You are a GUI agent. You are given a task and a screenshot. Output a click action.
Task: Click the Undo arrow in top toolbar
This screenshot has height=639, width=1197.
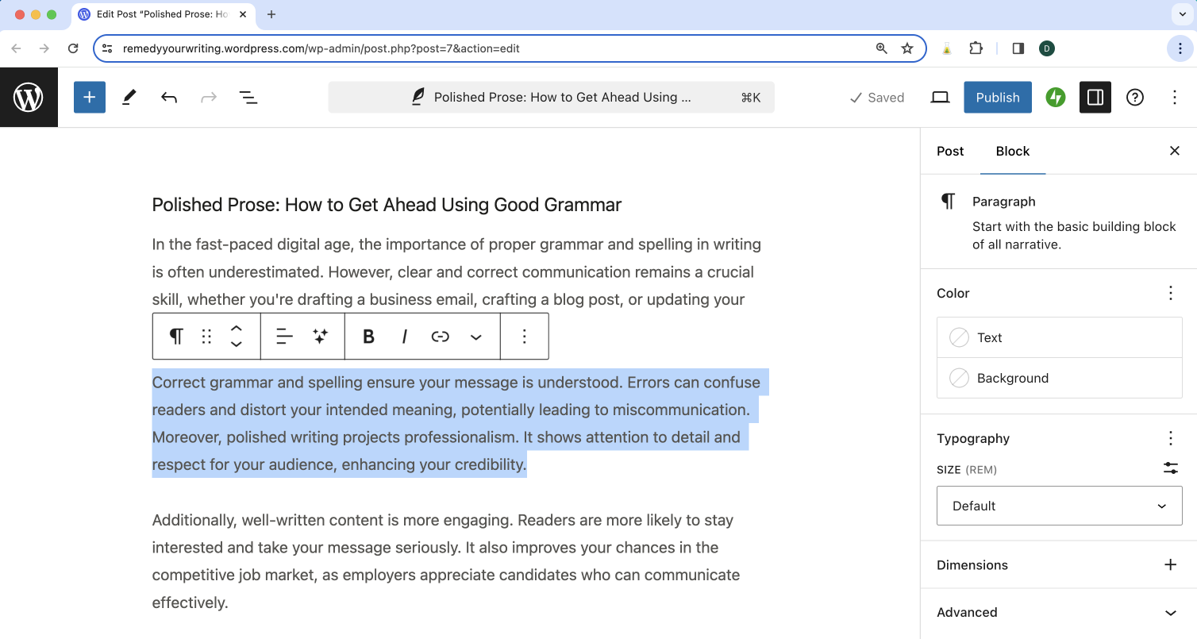pyautogui.click(x=168, y=97)
